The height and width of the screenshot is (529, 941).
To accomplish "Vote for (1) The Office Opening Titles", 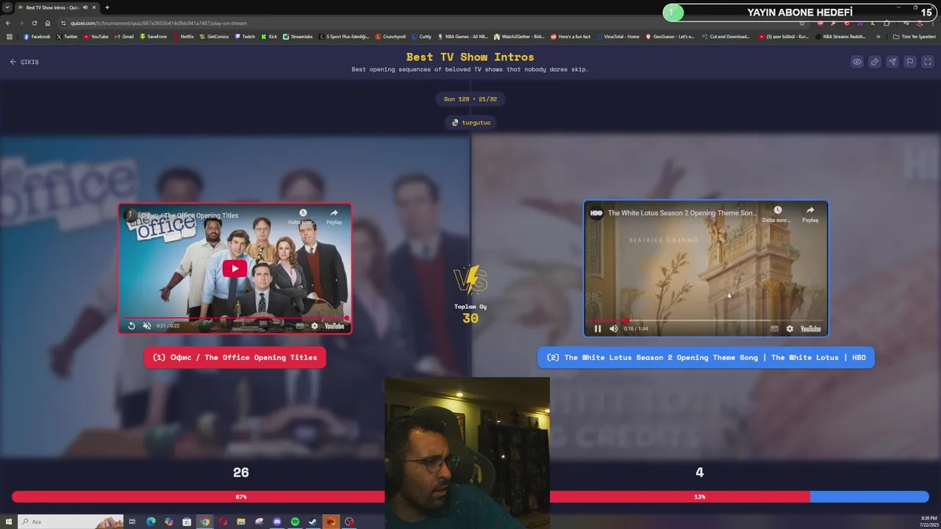I will 235,357.
